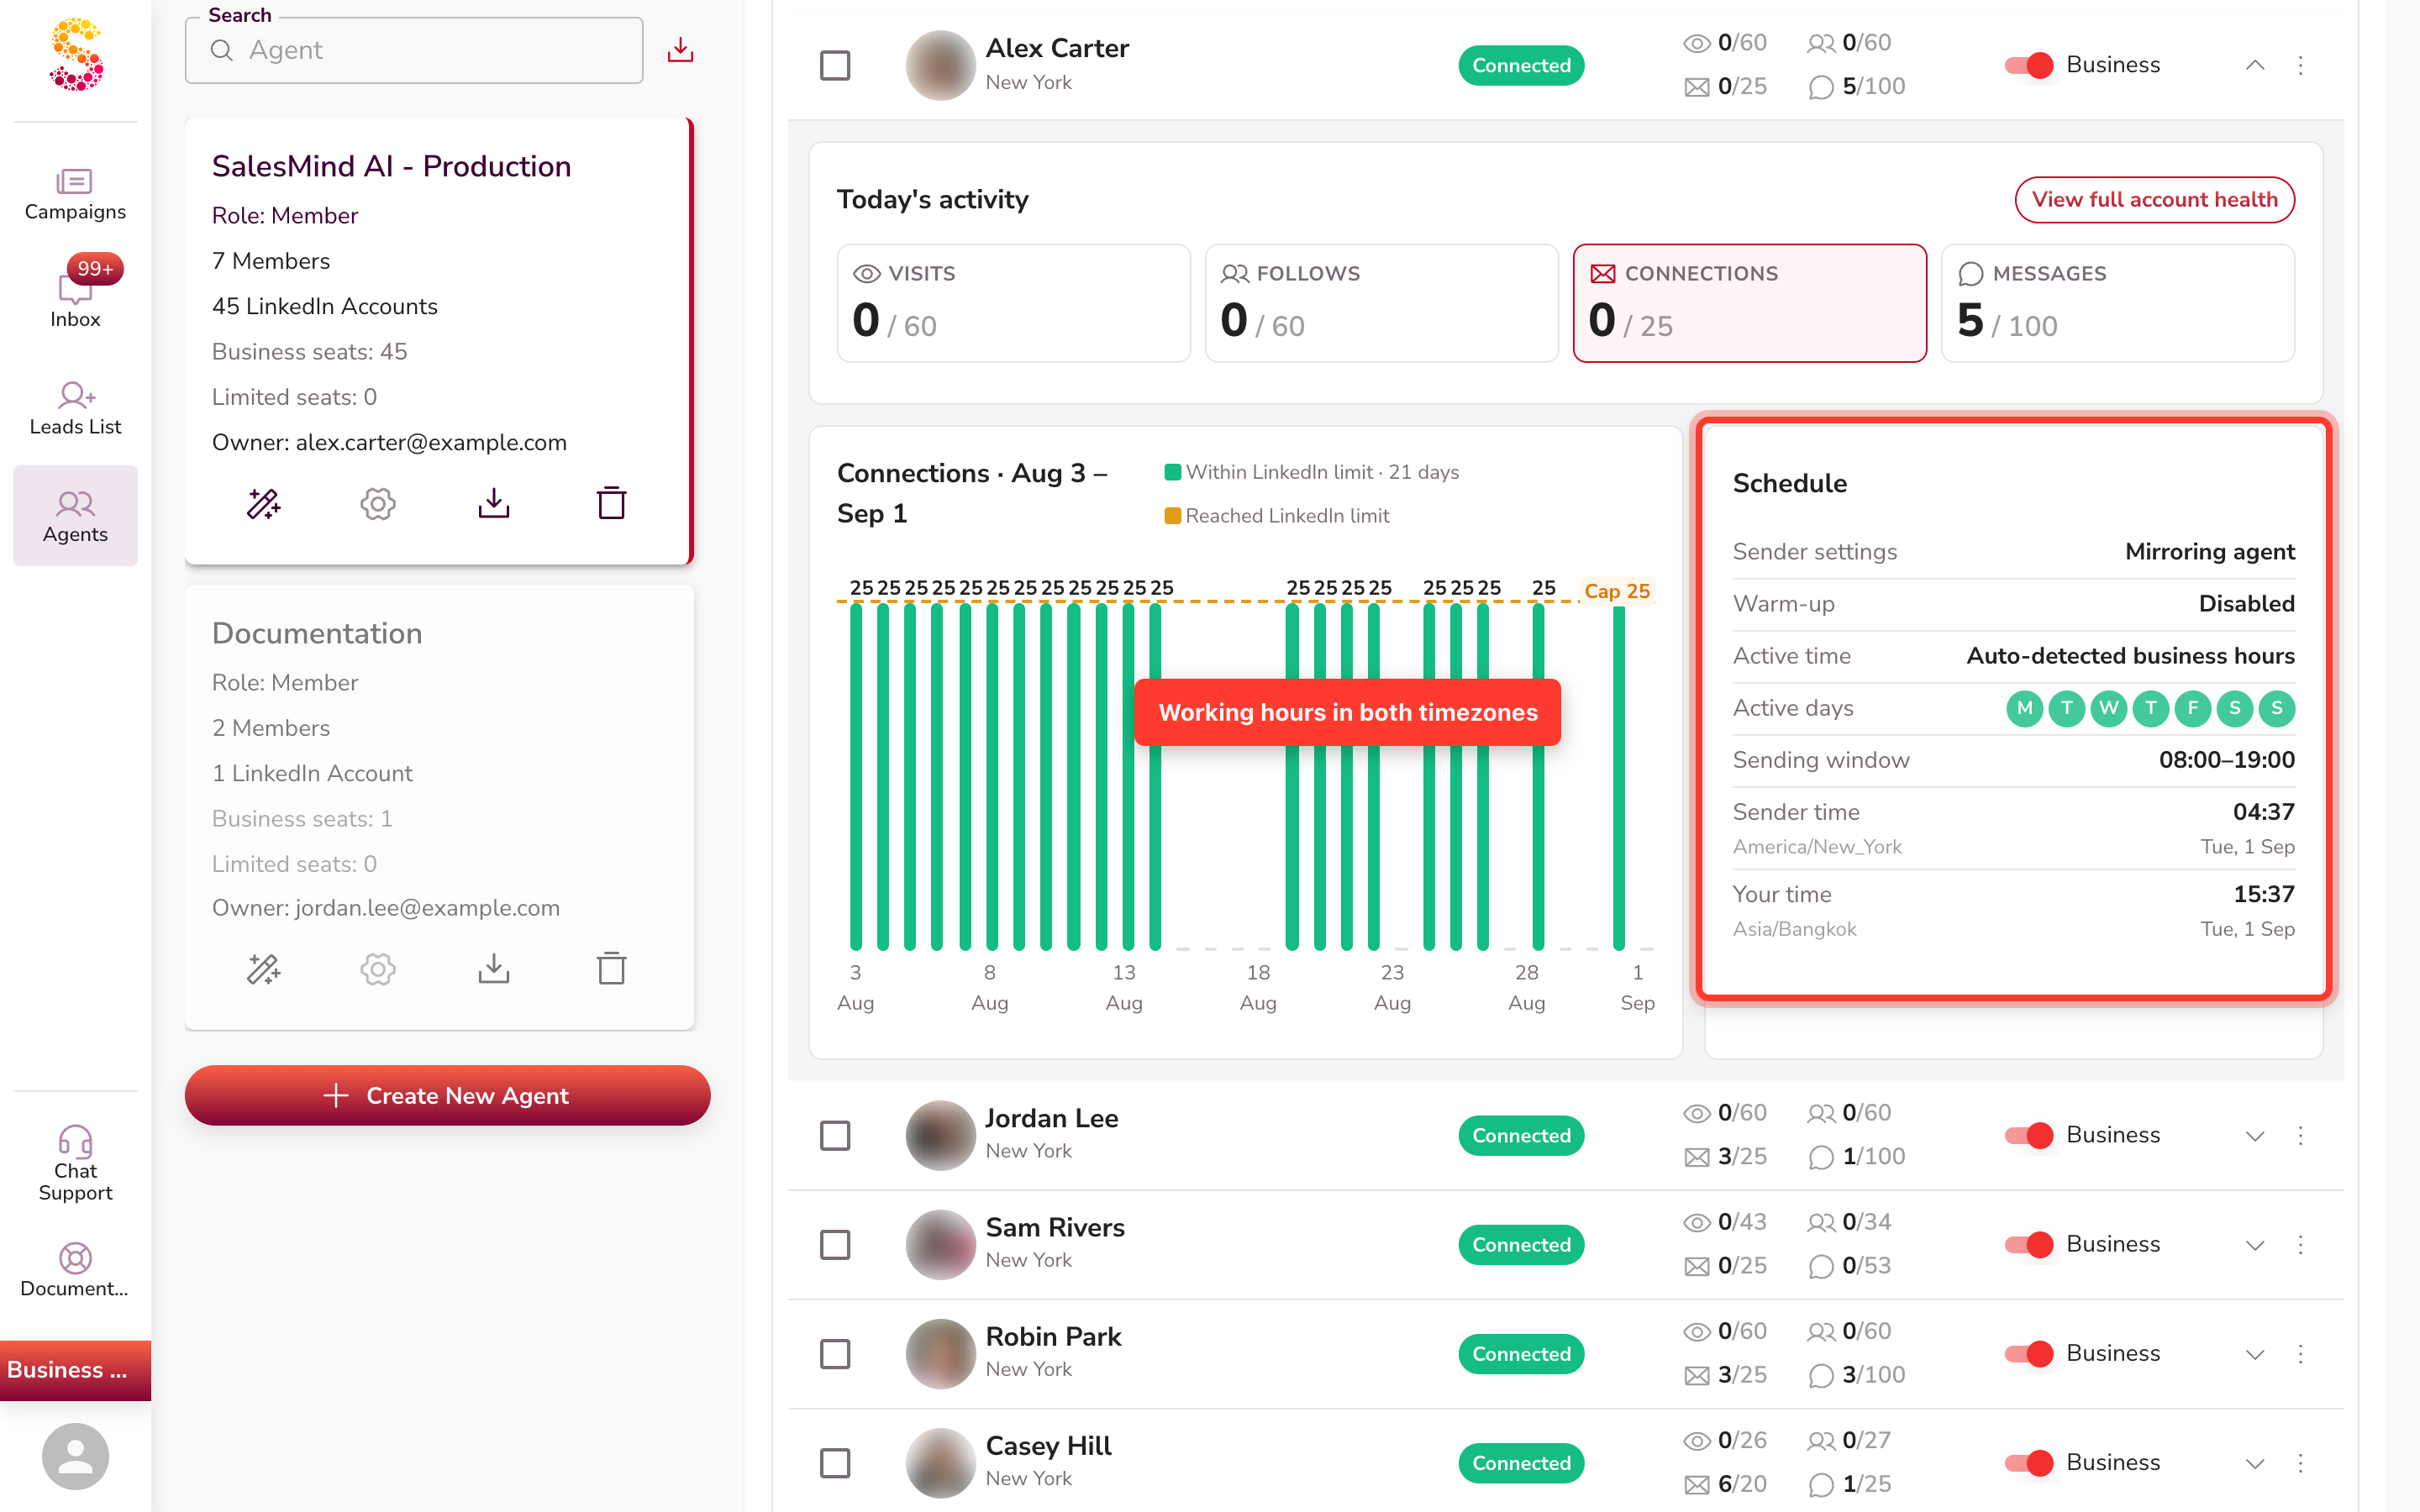
Task: Click the magic wand icon for SalesMind AI agent
Action: click(264, 503)
